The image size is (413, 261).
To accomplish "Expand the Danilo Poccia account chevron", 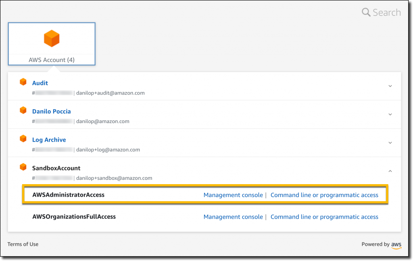I will pyautogui.click(x=390, y=114).
